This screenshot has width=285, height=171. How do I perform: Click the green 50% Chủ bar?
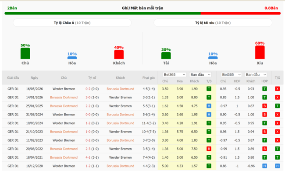click(x=25, y=53)
